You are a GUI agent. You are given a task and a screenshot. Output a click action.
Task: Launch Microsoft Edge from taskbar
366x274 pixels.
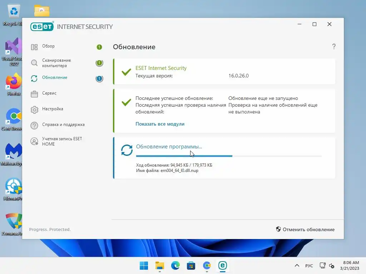(175, 265)
